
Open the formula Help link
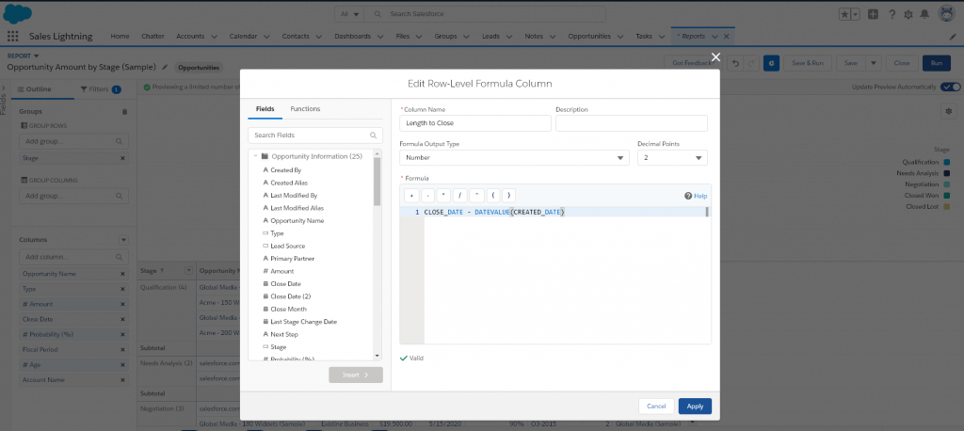(x=696, y=196)
